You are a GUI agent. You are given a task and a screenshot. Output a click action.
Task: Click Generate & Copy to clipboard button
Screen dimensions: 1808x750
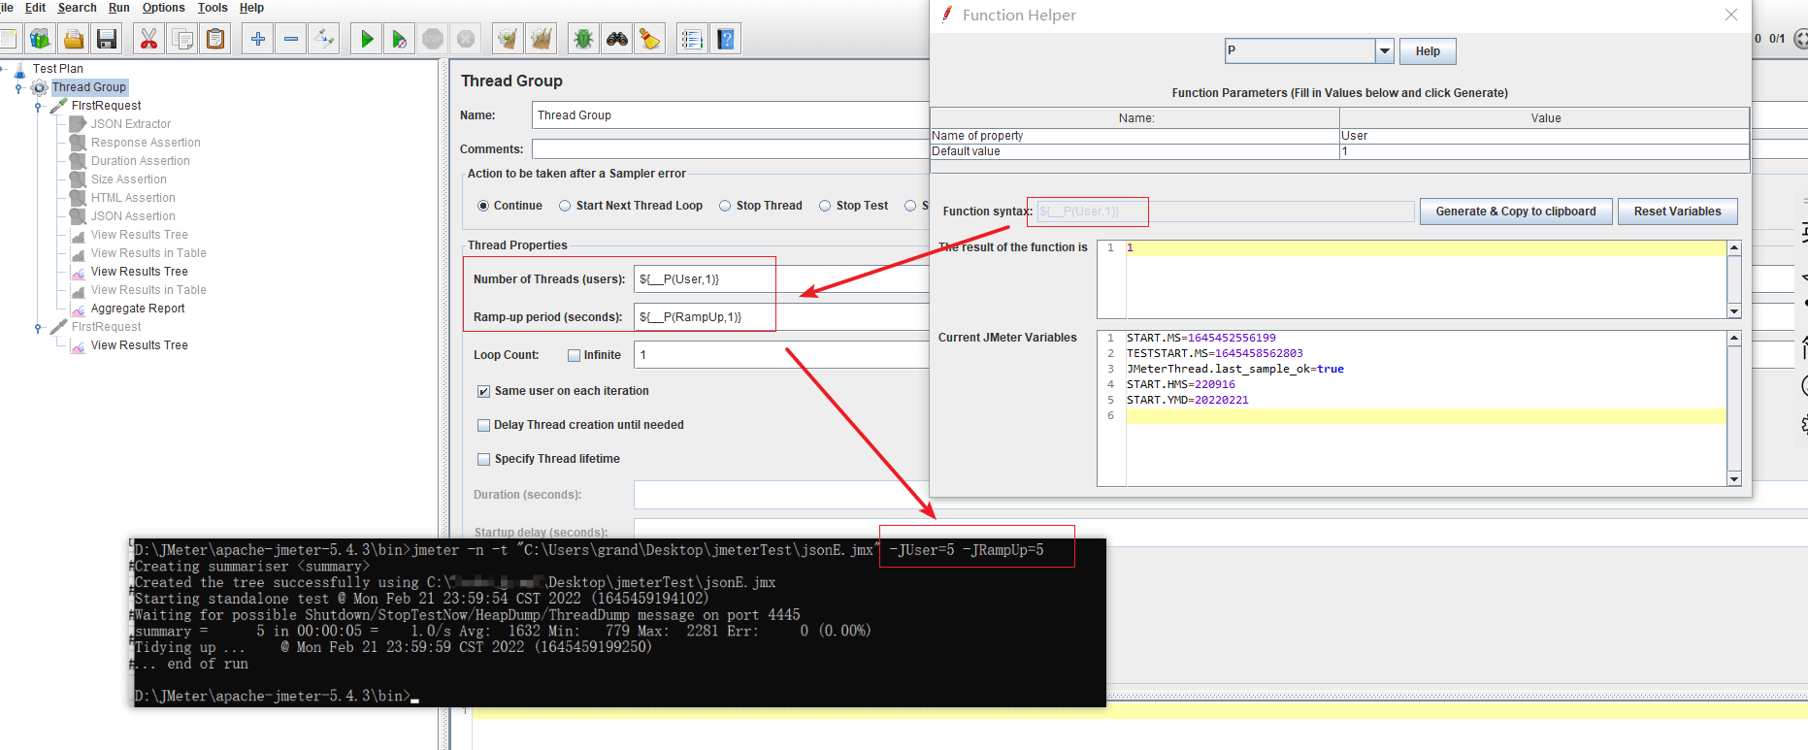1516,212
